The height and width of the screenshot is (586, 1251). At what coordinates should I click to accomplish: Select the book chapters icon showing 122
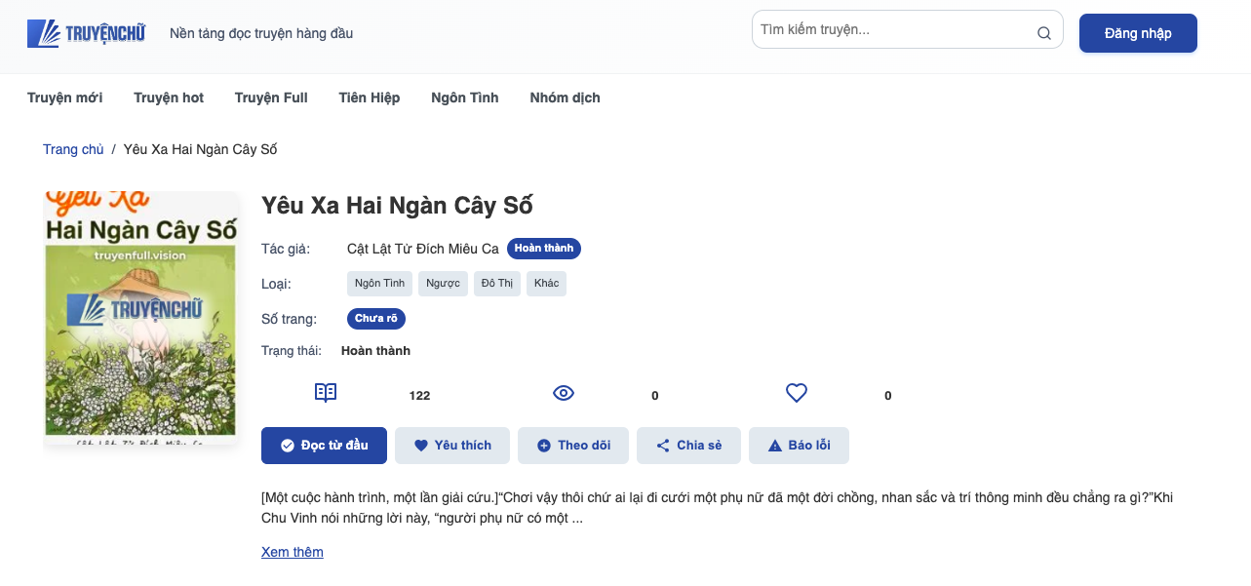(325, 391)
